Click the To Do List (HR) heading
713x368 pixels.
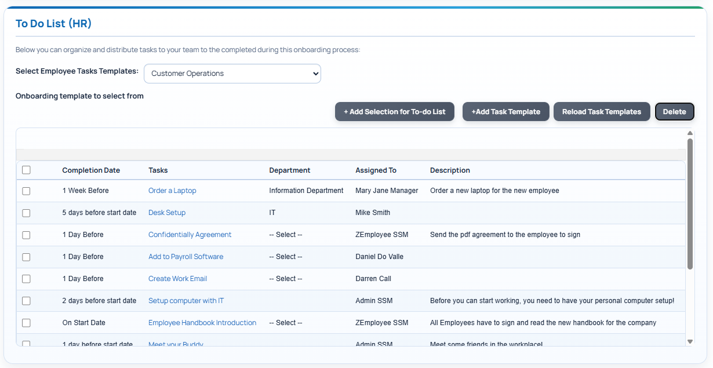tap(53, 24)
